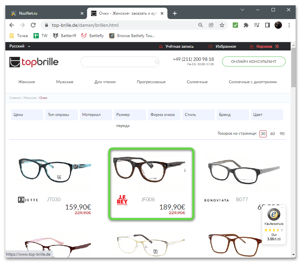Click the JT030 product name
Screen dimensions: 301x263
(x=54, y=200)
